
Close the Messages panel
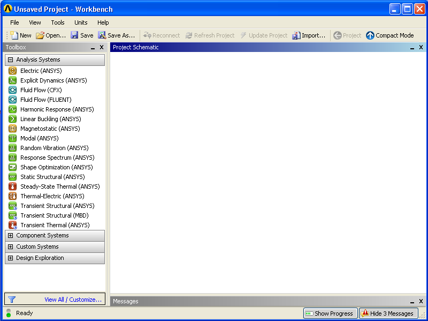point(421,301)
